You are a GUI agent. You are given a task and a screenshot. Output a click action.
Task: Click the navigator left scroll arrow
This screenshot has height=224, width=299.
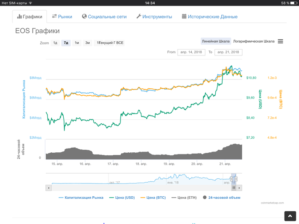49,188
